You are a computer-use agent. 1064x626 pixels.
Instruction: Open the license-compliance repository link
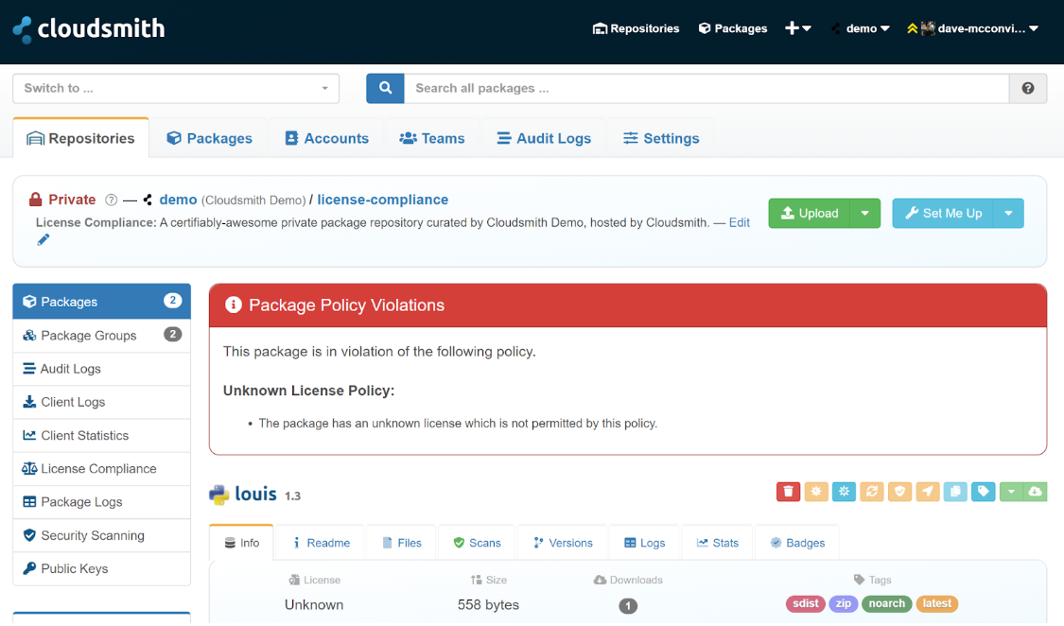[x=383, y=200]
